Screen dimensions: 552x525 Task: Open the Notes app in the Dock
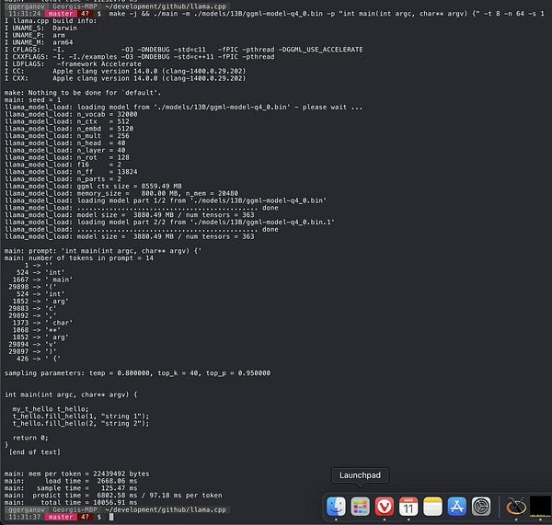point(432,507)
